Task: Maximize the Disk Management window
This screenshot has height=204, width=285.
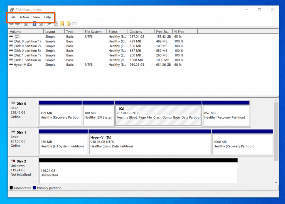Action: pyautogui.click(x=259, y=10)
